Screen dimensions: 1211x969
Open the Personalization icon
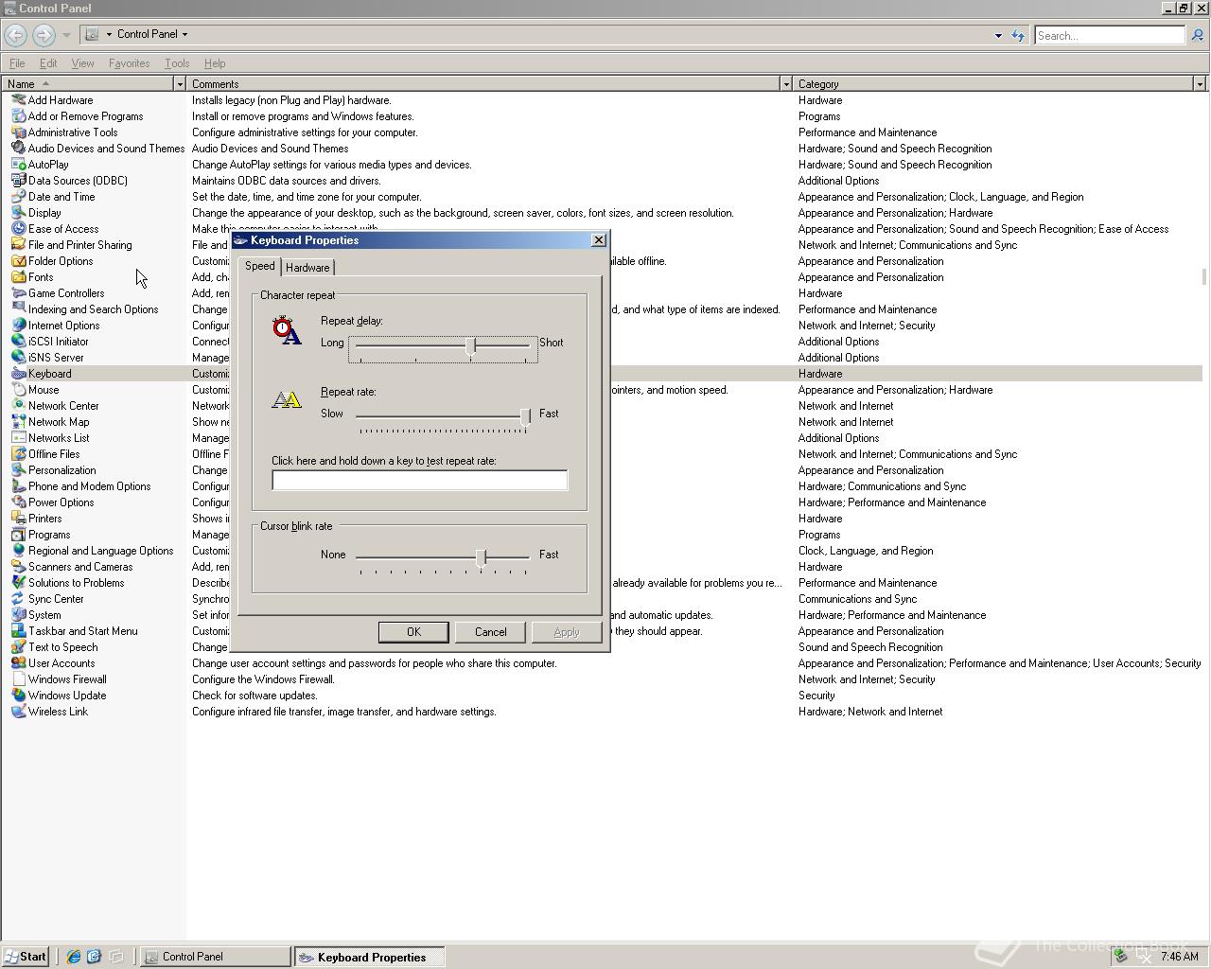tap(18, 470)
